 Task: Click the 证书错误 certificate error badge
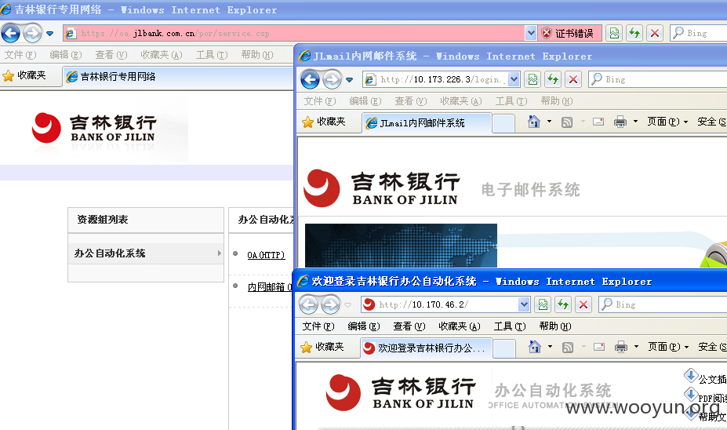click(570, 34)
